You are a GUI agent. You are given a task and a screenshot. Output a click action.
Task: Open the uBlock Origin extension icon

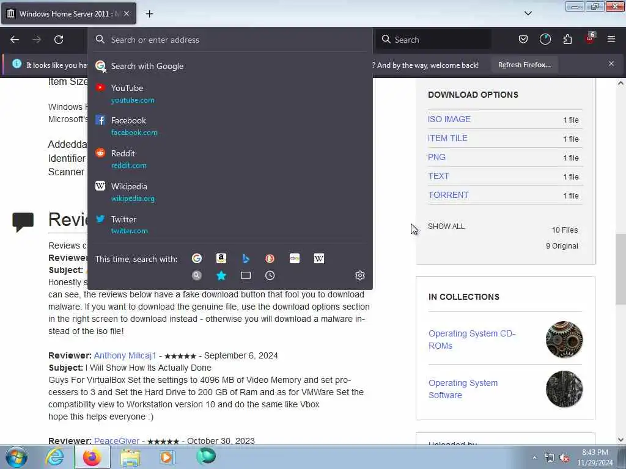click(590, 38)
